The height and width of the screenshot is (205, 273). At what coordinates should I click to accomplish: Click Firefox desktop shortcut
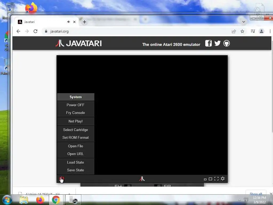[31, 7]
